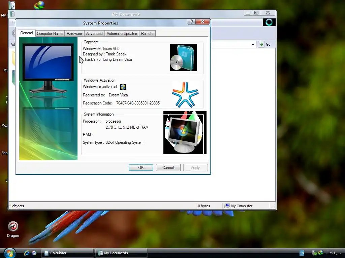Launch Internet Explorer from quick launch
The width and height of the screenshot is (345, 258).
click(x=27, y=253)
